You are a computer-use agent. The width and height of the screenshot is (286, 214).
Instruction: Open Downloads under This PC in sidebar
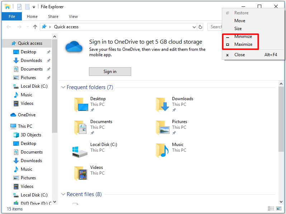coord(27,160)
